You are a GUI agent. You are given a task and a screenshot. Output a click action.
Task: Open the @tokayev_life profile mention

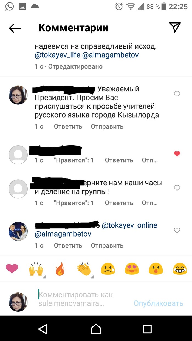click(58, 55)
